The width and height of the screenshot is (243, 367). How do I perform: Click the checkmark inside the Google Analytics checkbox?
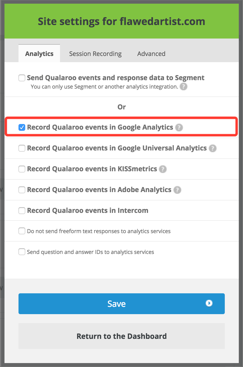22,127
